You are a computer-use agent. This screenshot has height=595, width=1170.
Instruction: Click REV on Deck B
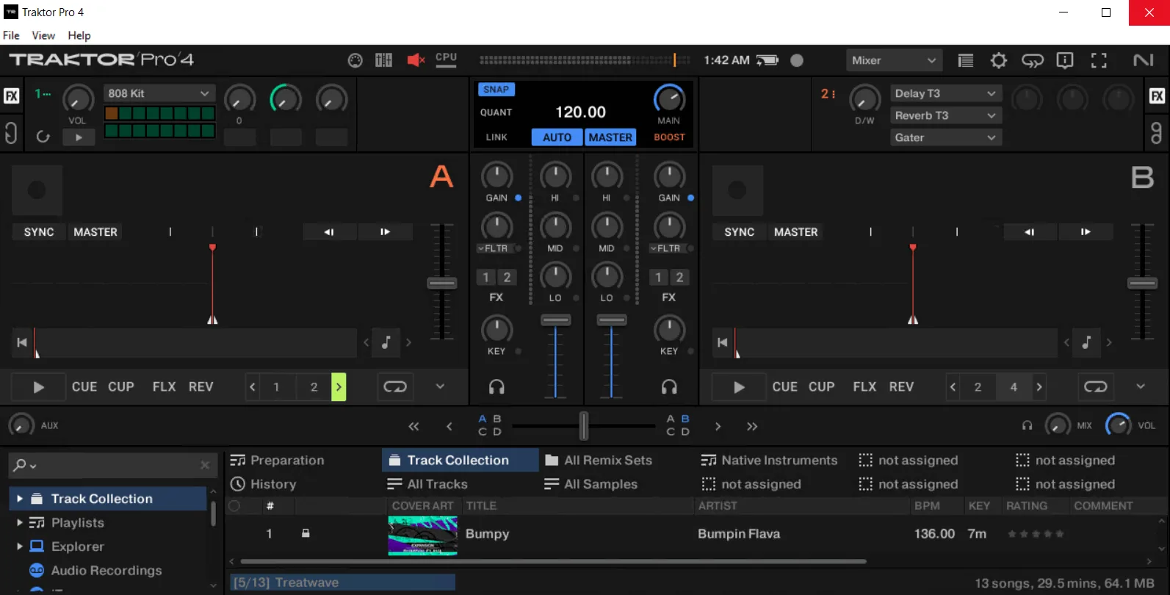click(902, 387)
